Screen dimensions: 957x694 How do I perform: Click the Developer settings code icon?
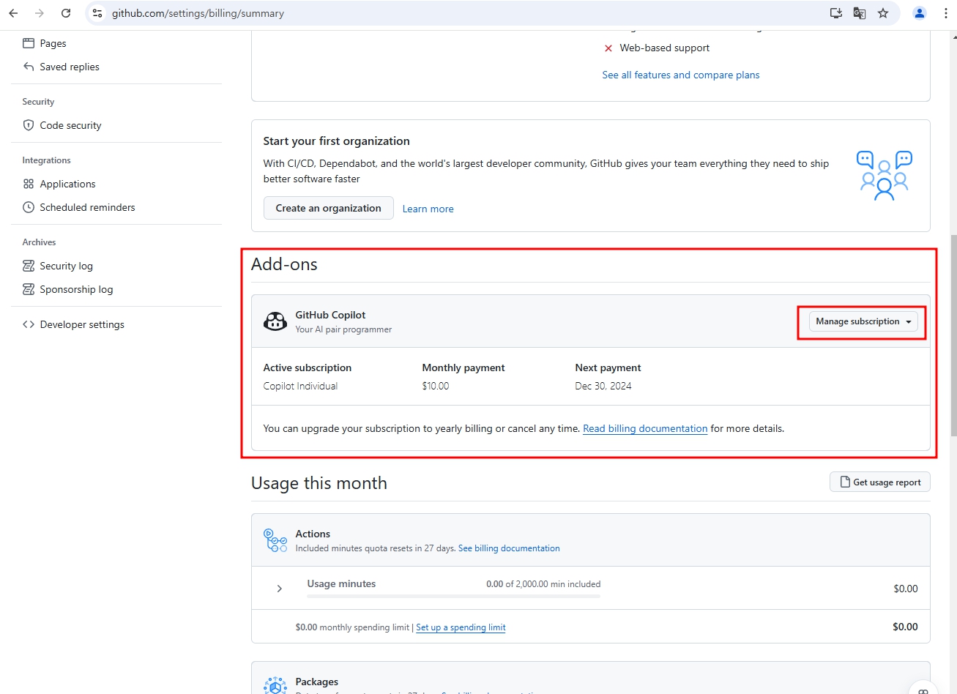coord(29,324)
